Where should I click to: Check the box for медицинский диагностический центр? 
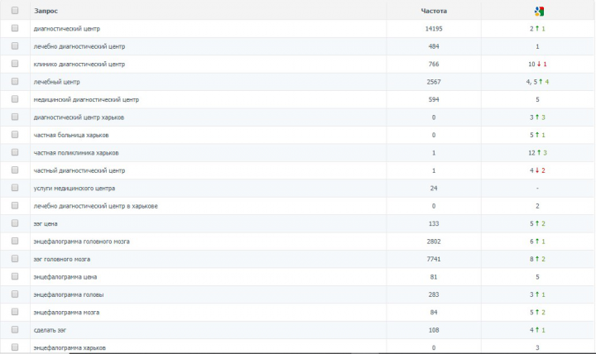click(15, 99)
